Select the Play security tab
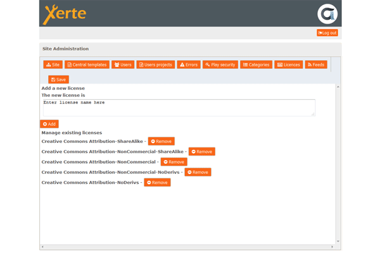380x253 pixels. [220, 65]
